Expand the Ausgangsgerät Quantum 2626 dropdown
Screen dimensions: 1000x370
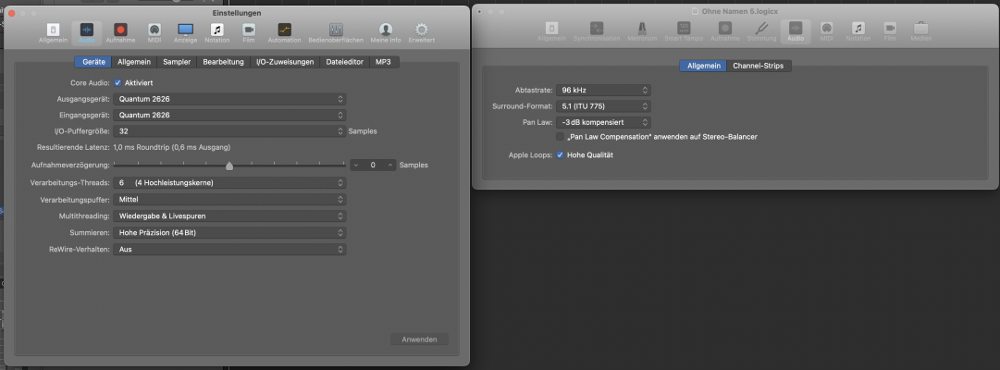(x=229, y=99)
